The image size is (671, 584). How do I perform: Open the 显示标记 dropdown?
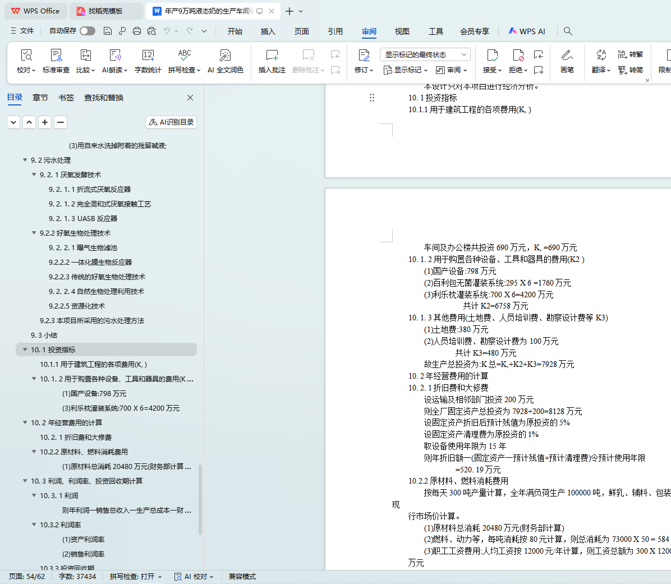tap(406, 70)
